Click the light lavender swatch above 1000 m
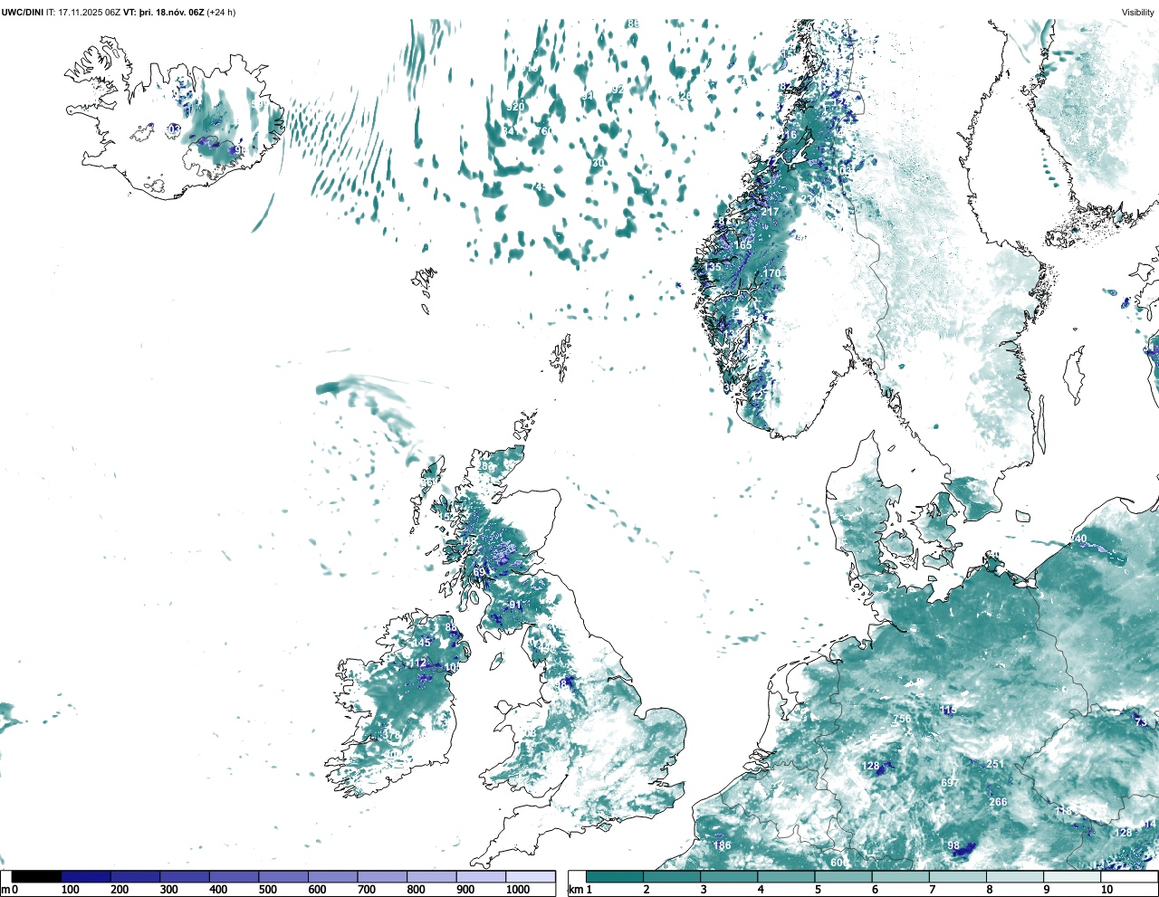The width and height of the screenshot is (1159, 897). click(531, 876)
